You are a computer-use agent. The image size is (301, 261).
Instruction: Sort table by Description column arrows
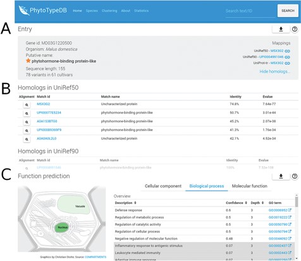tap(135, 203)
